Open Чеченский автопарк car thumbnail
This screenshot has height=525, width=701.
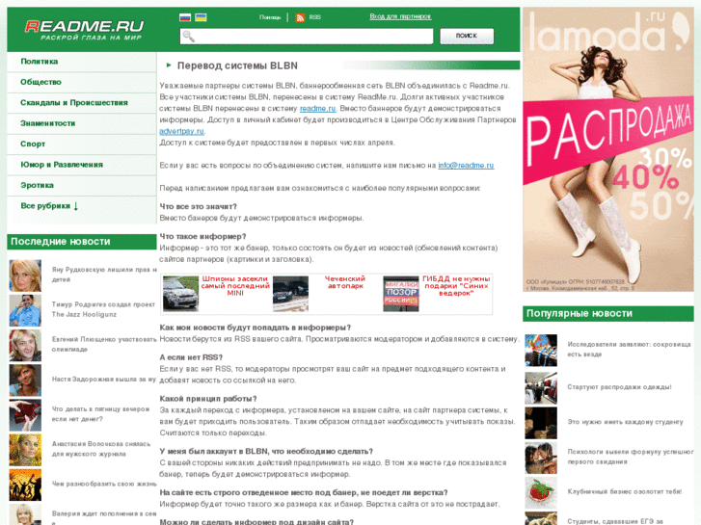point(290,294)
